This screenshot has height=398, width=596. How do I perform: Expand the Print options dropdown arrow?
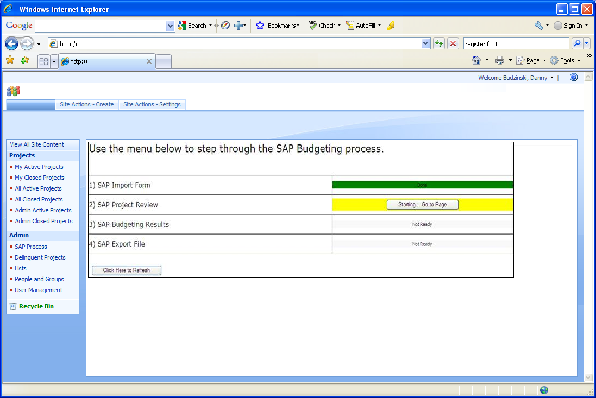pyautogui.click(x=510, y=60)
